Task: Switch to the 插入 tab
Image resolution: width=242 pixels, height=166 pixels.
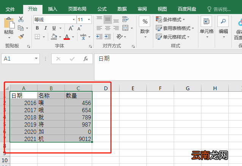Action: tap(53, 9)
